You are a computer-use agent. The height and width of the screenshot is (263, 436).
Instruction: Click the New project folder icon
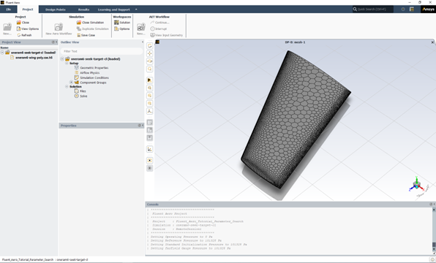(7, 27)
